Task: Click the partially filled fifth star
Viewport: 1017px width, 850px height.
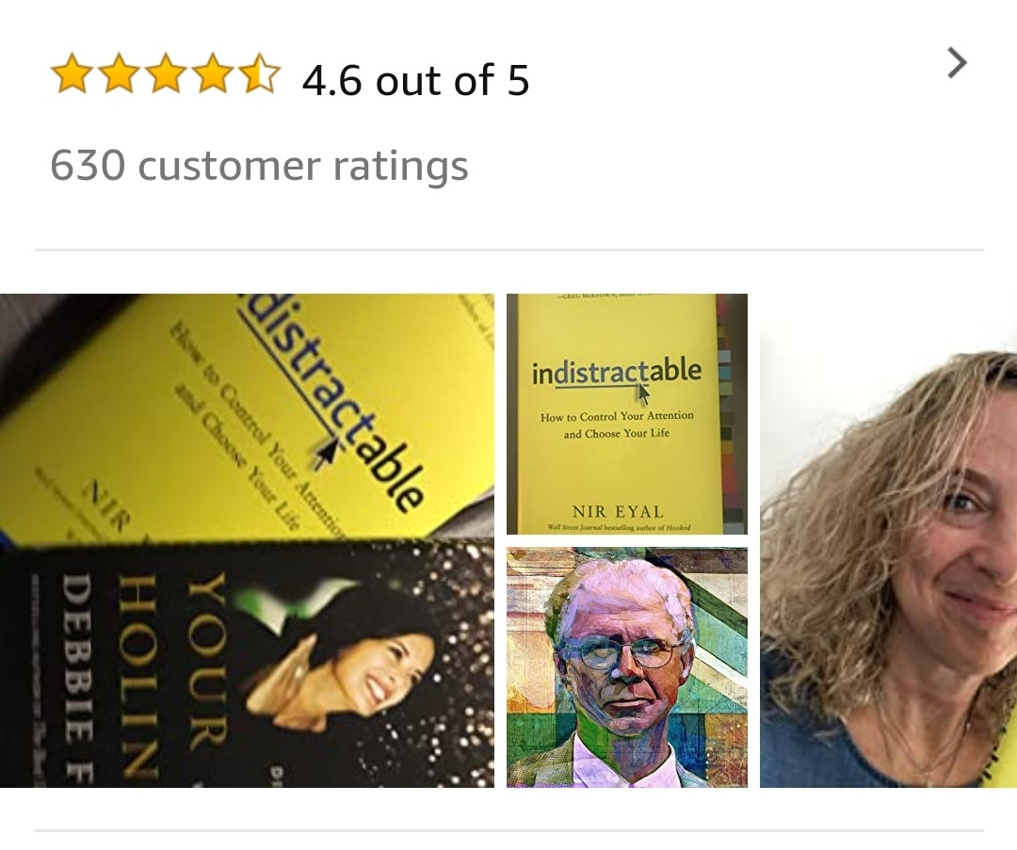Action: (x=260, y=74)
